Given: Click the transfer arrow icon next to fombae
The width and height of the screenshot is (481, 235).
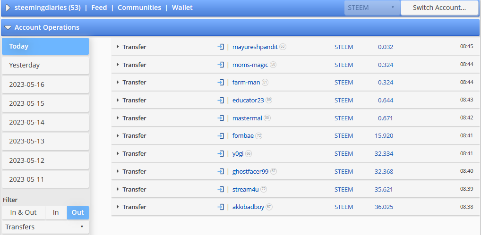Looking at the screenshot, I should pyautogui.click(x=221, y=135).
